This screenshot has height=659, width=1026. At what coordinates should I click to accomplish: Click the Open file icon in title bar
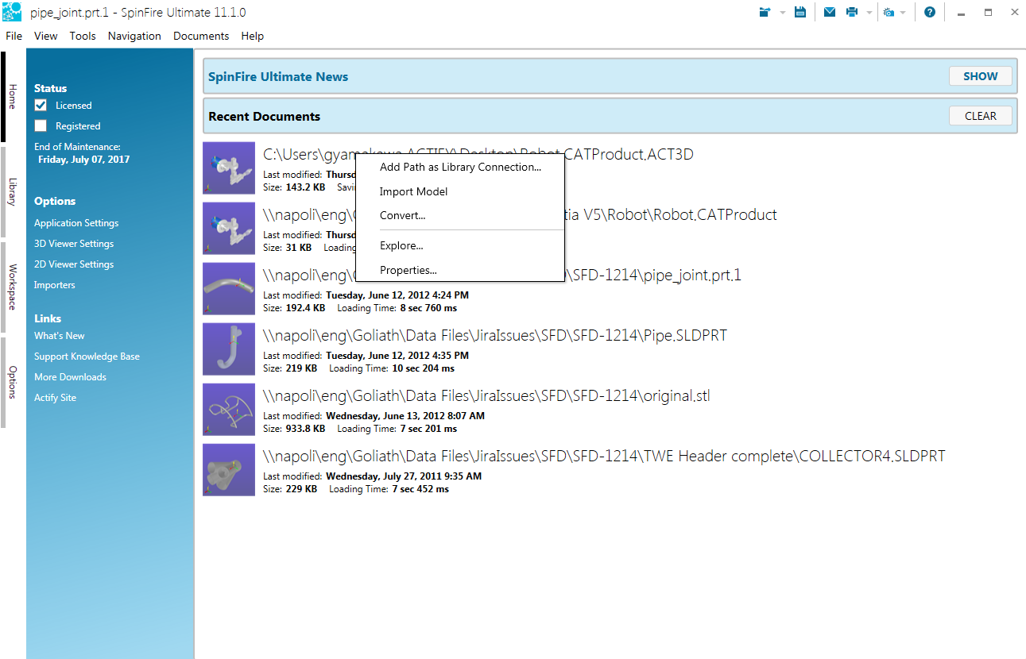click(x=765, y=12)
